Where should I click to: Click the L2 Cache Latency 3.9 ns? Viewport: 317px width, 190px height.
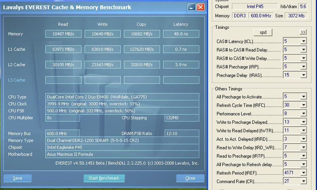point(181,65)
